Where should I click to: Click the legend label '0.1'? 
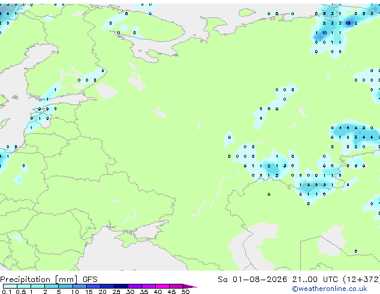[7, 292]
